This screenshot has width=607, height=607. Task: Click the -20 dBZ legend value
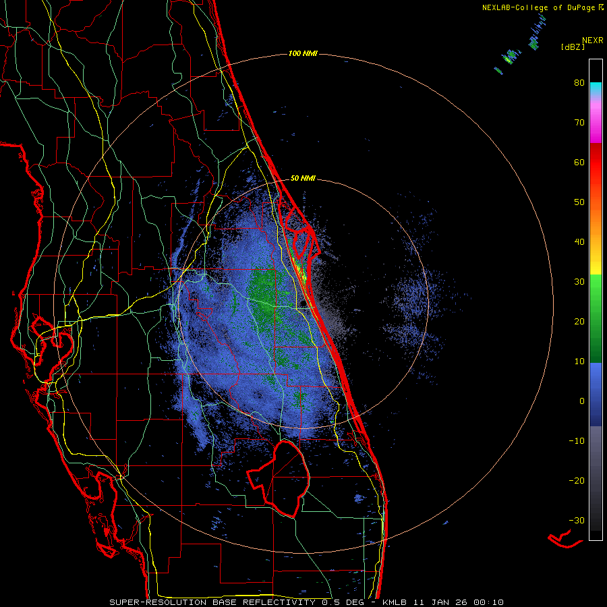(x=577, y=481)
